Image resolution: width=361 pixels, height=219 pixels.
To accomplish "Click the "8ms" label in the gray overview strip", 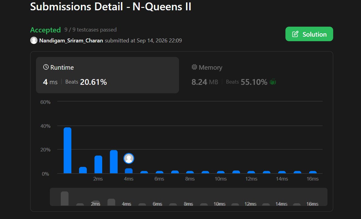I will [188, 204].
